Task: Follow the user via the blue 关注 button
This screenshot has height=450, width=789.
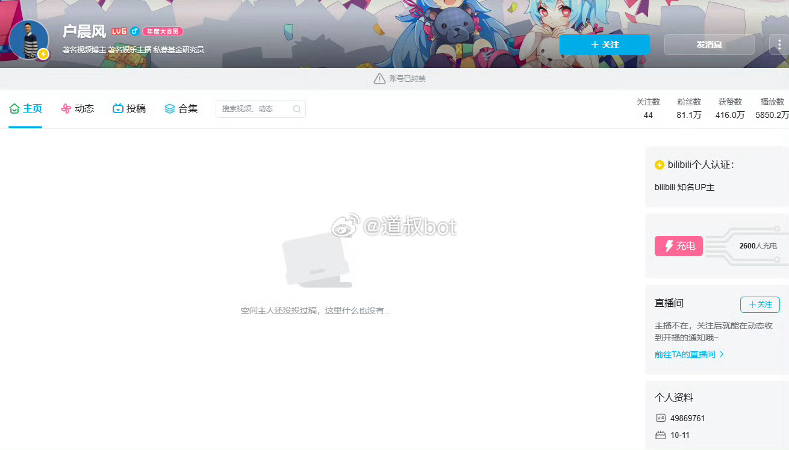Action: (x=605, y=45)
